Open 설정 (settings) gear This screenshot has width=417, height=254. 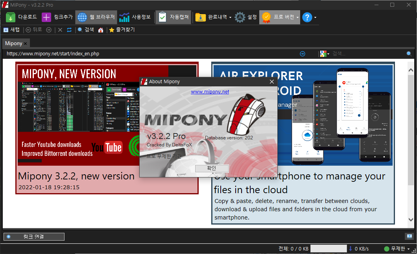[245, 17]
